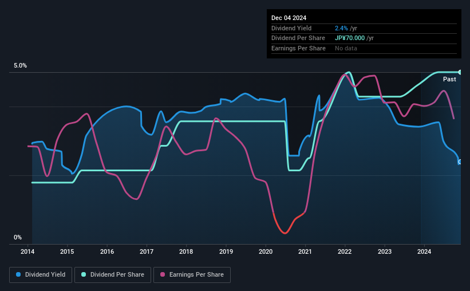Click the 2020 x-axis label
Screen dimensions: 470x291
266,251
